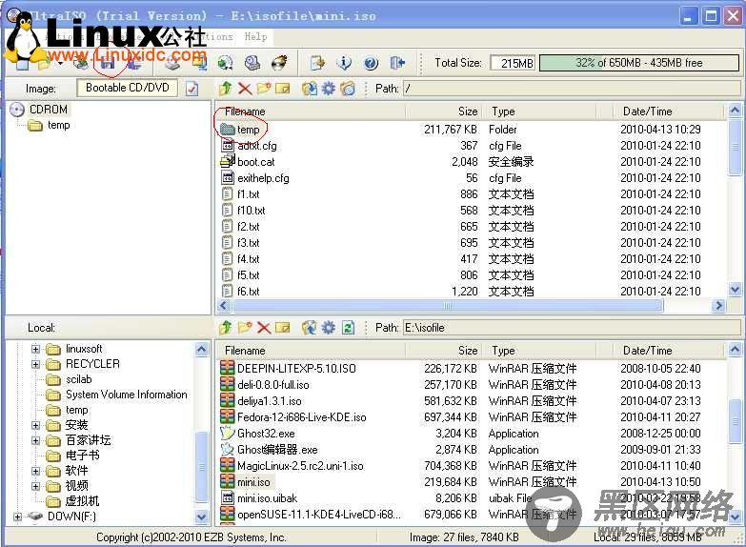The height and width of the screenshot is (547, 746).
Task: Expand the 软件 folder node
Action: [35, 471]
